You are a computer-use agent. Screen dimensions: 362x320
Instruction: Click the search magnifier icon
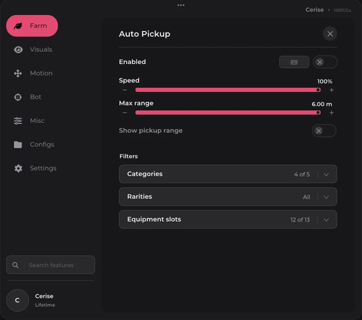coord(16,265)
